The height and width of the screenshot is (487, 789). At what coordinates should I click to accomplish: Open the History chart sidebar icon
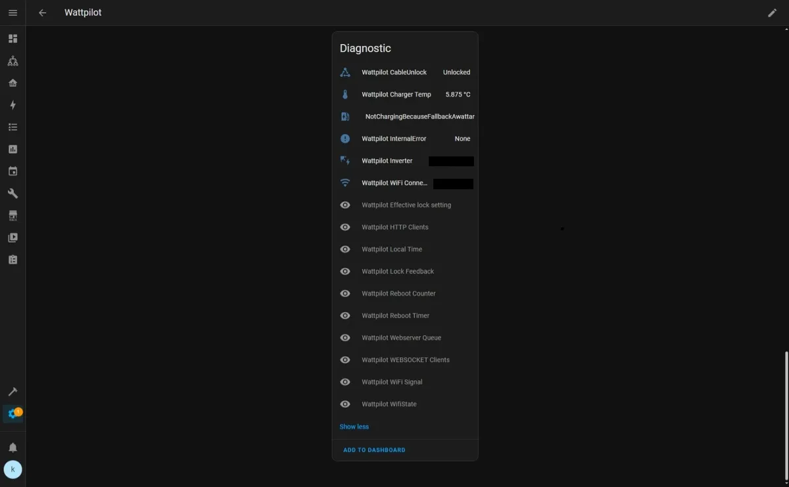12,149
